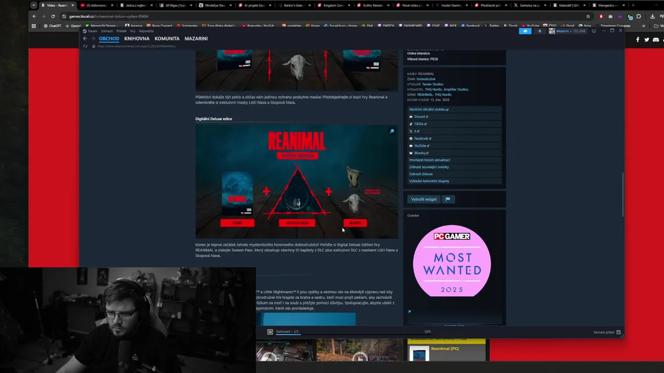Screen dimensions: 664x373
Task: Open the browser apps grid icon
Action: point(34,26)
